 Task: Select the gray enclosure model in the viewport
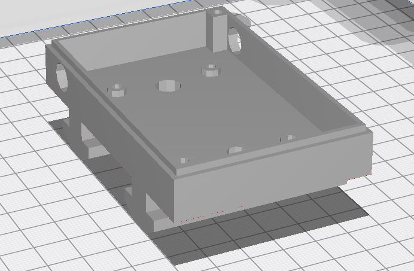click(209, 119)
